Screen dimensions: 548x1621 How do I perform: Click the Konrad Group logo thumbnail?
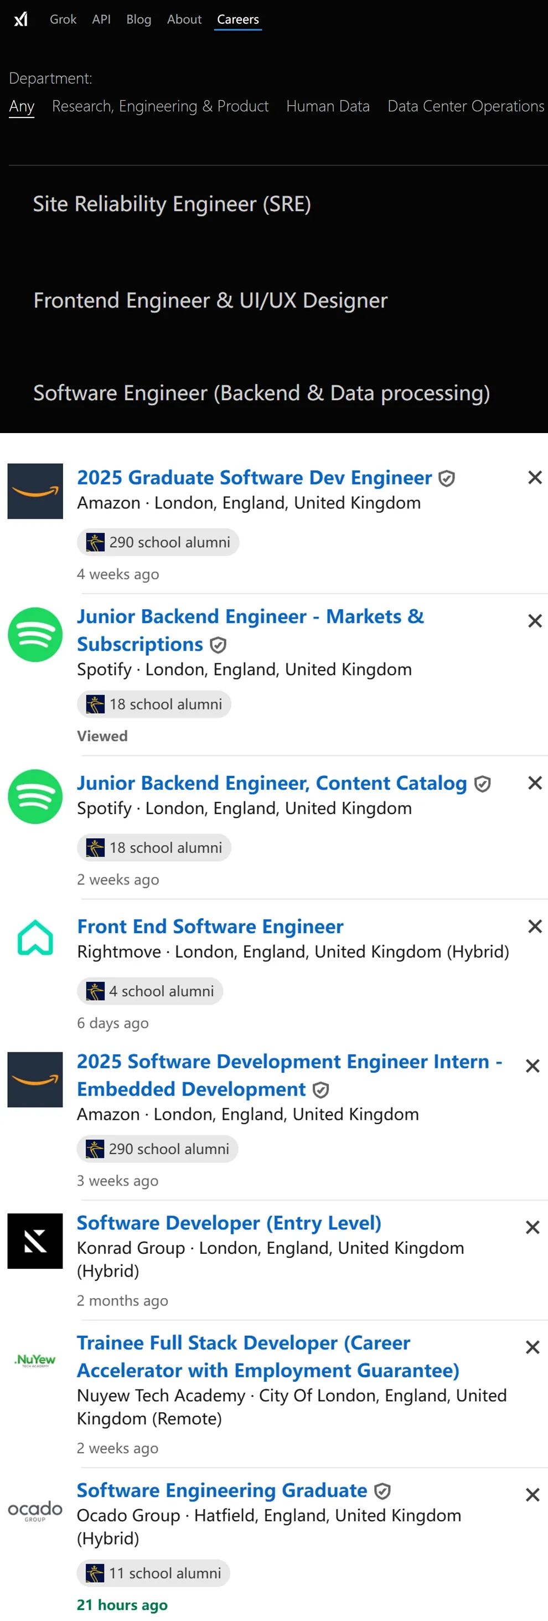click(x=35, y=1241)
